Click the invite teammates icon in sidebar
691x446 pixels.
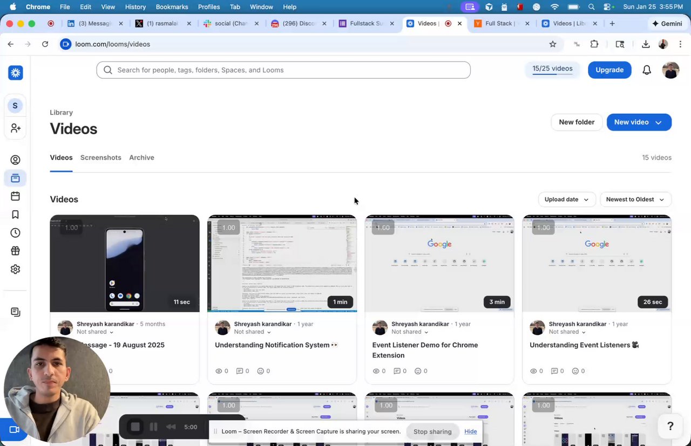coord(15,128)
